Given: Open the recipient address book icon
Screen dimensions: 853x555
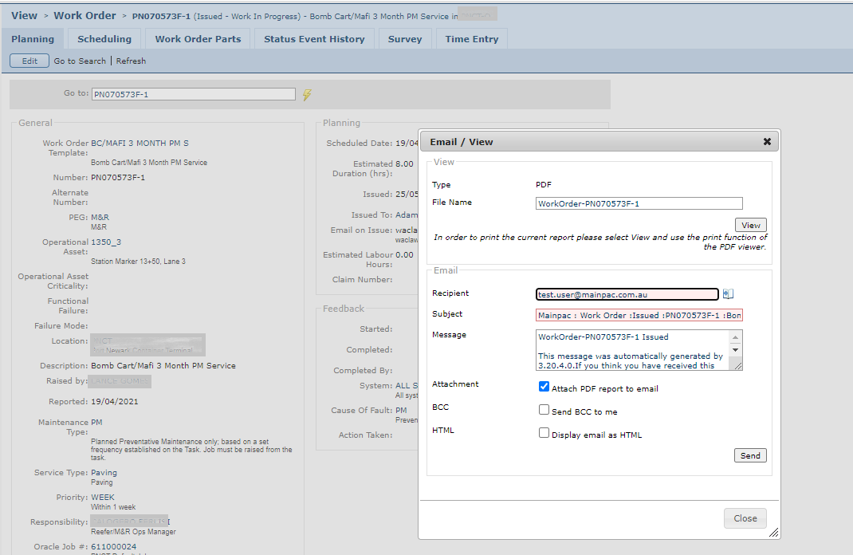Looking at the screenshot, I should click(729, 293).
